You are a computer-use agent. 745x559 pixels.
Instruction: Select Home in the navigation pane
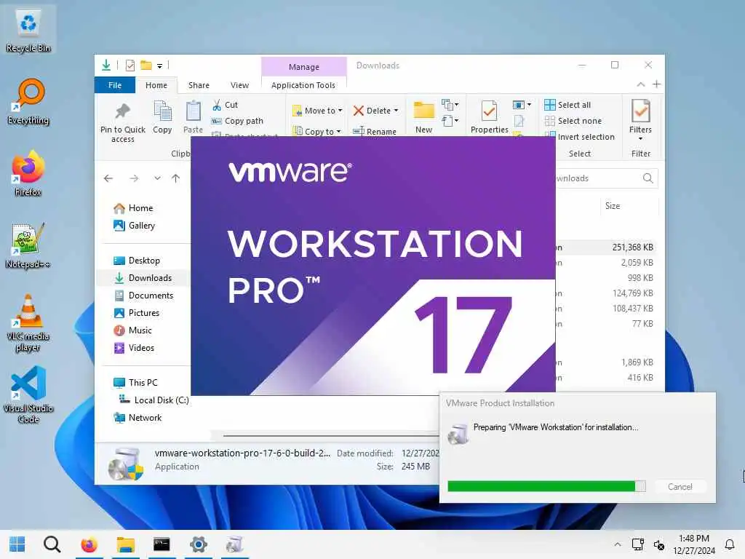[x=140, y=207]
